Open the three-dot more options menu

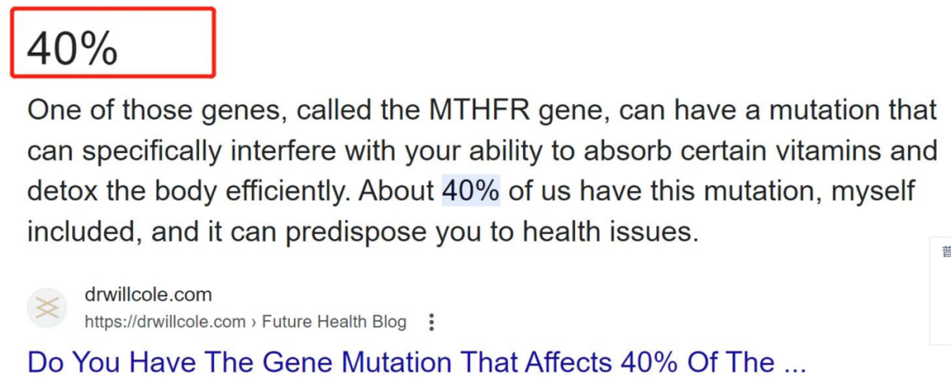coord(431,323)
